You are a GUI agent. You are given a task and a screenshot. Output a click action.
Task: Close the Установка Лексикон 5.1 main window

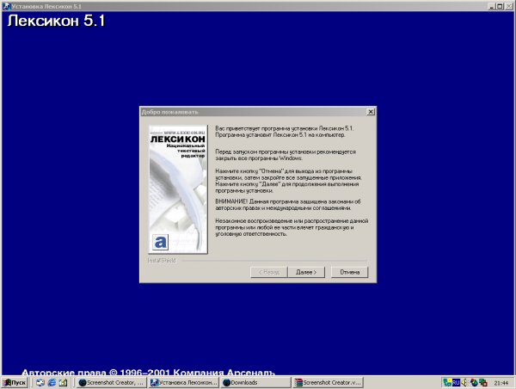pos(509,5)
